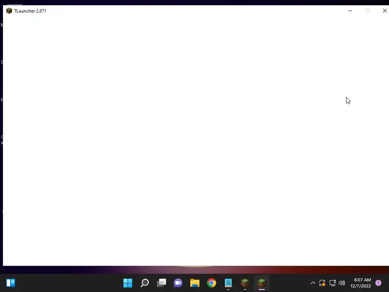
Task: Show hidden system tray icons chevron
Action: tap(313, 283)
